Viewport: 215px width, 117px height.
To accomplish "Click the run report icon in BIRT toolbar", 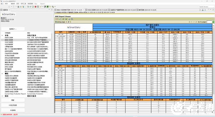I will (x=60, y=19).
